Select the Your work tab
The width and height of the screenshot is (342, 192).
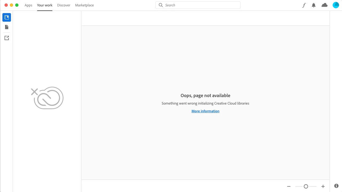click(x=45, y=5)
